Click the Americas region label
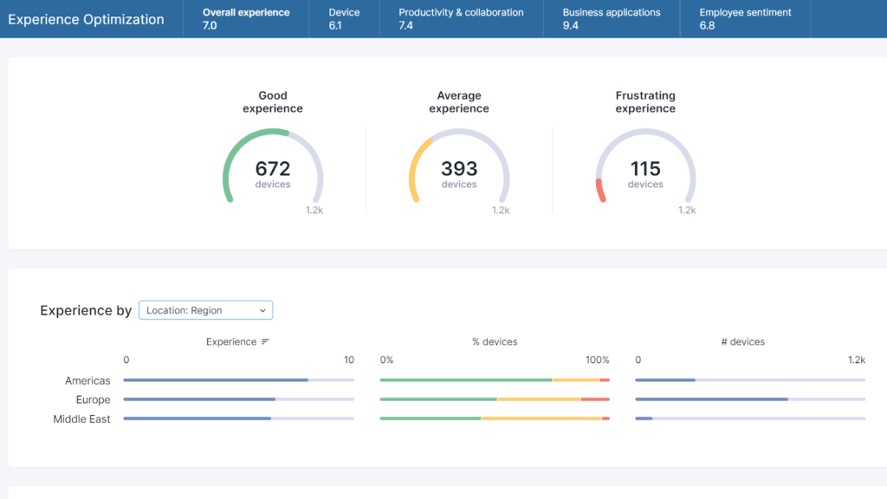This screenshot has height=499, width=887. click(87, 381)
